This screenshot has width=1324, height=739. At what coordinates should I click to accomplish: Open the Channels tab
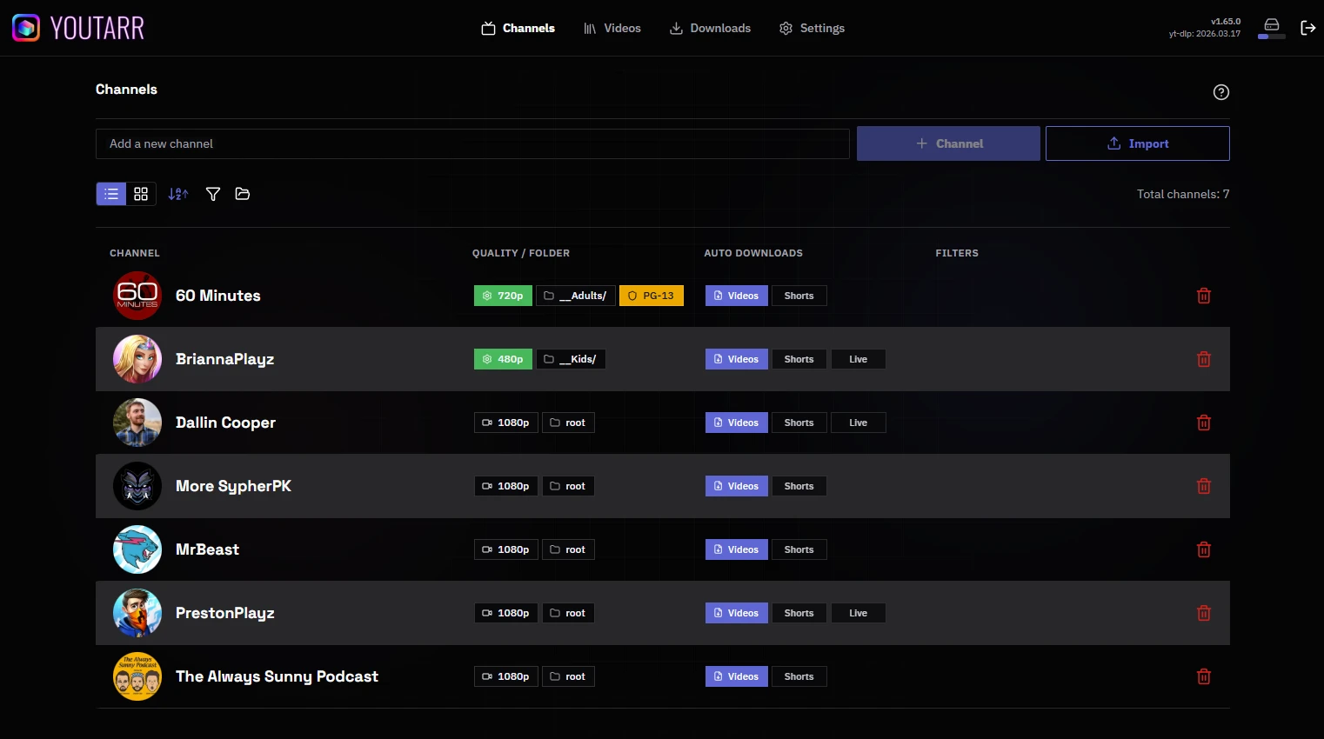(518, 28)
